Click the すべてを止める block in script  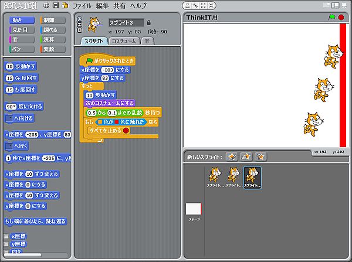(109, 130)
